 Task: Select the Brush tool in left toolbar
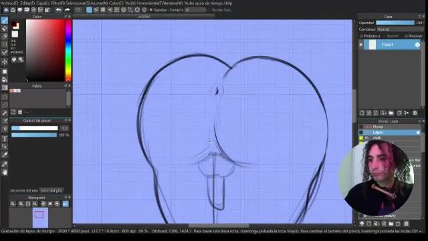[x=5, y=21]
